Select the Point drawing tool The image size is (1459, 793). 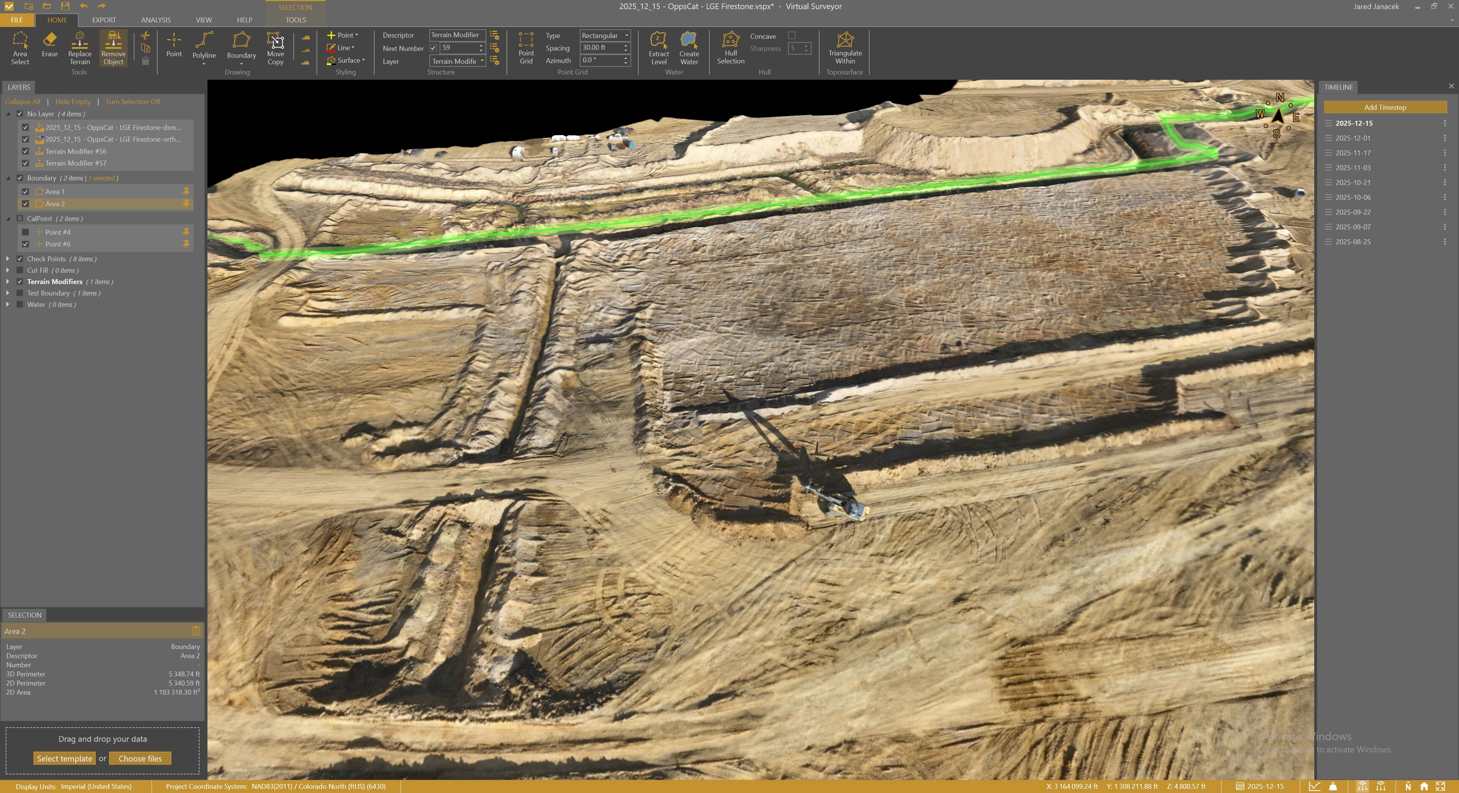tap(174, 45)
